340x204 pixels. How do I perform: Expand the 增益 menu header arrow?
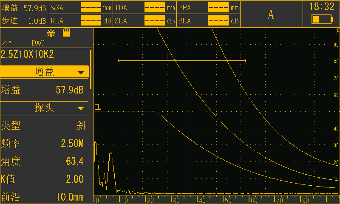tap(81, 73)
